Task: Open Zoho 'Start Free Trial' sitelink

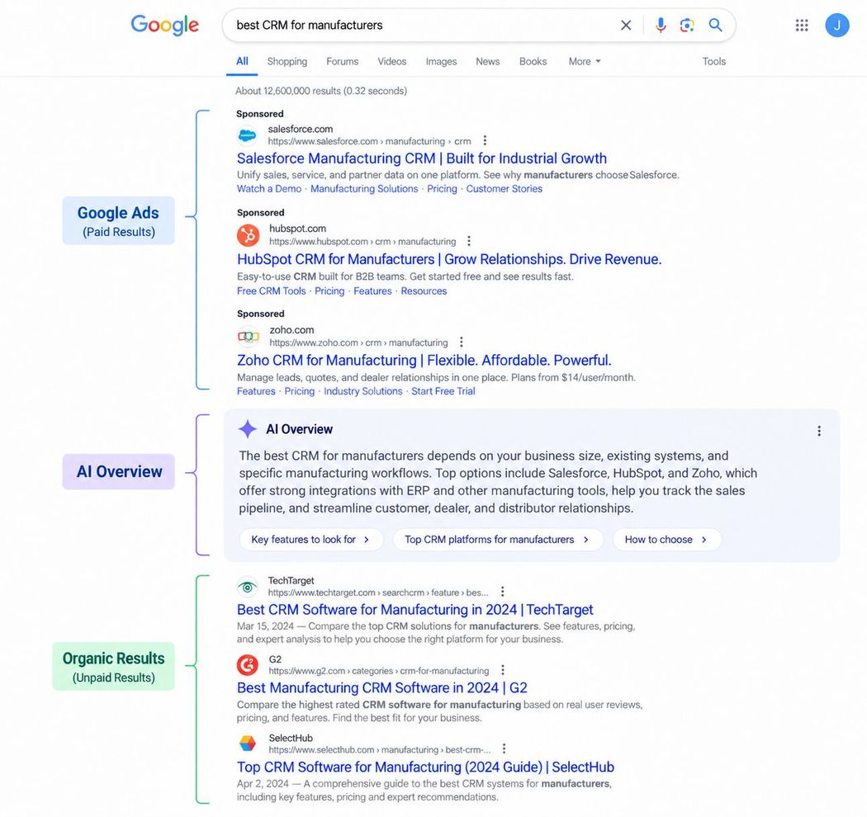Action: coord(443,391)
